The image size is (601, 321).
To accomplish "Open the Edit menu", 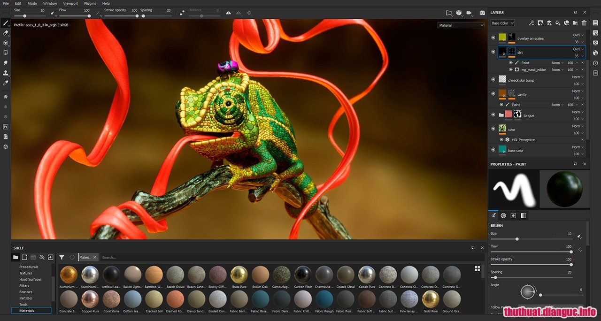I will point(18,3).
